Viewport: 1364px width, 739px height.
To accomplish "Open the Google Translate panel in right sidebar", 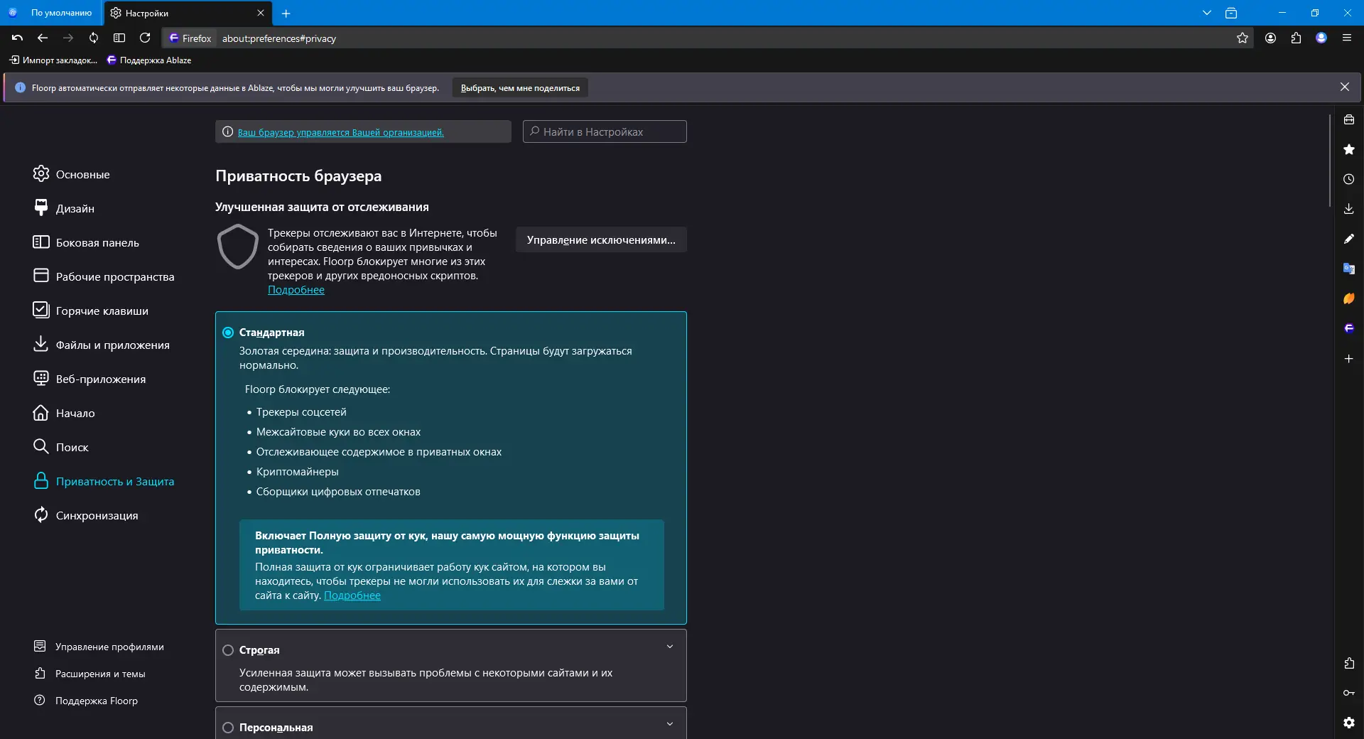I will tap(1349, 269).
